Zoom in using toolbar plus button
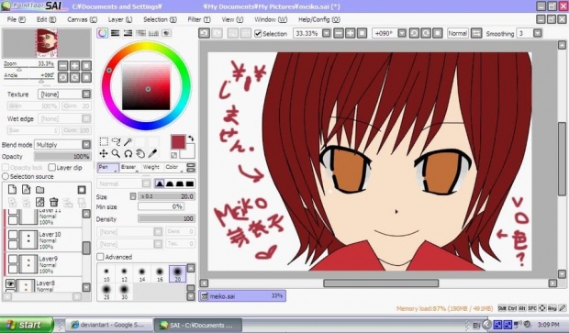The width and height of the screenshot is (569, 333). 351,33
